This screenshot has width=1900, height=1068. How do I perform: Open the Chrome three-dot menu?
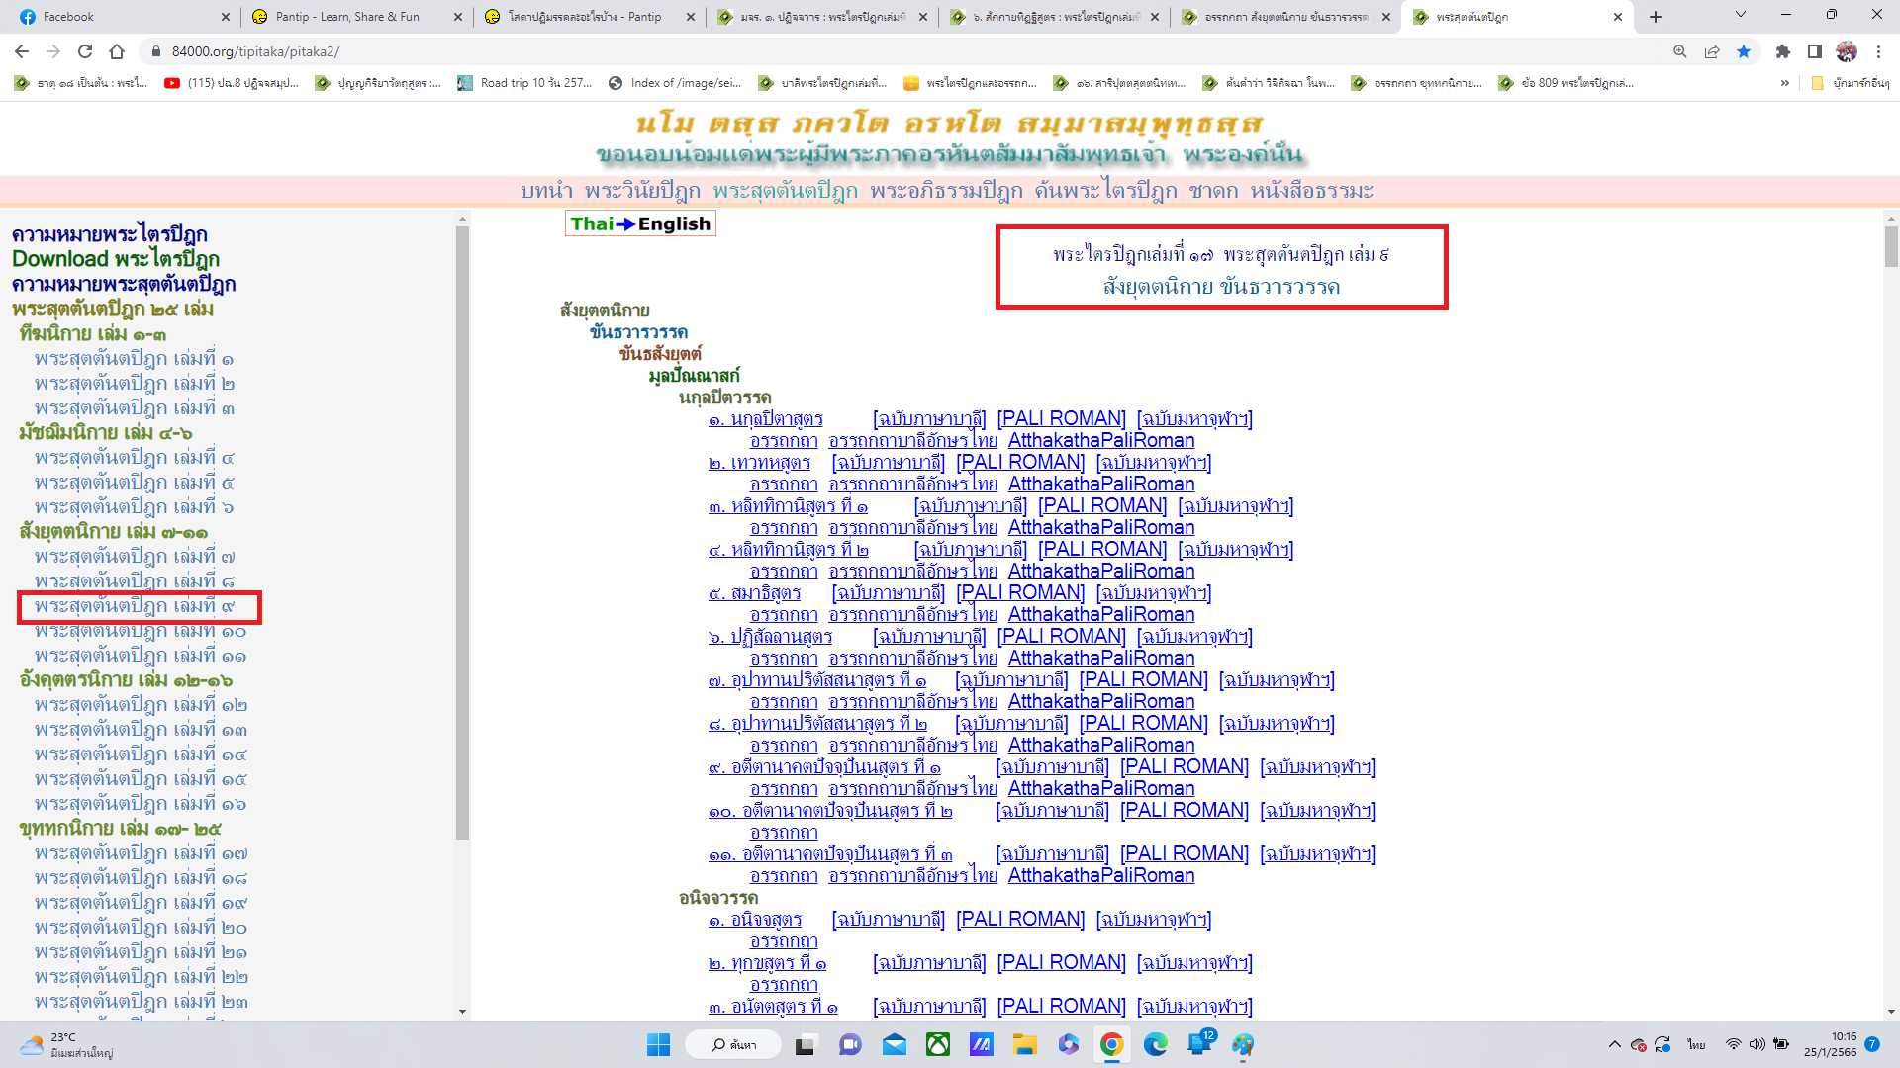tap(1878, 51)
